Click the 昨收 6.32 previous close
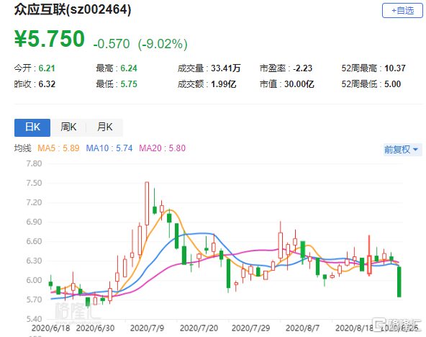This screenshot has height=337, width=426. coord(35,84)
